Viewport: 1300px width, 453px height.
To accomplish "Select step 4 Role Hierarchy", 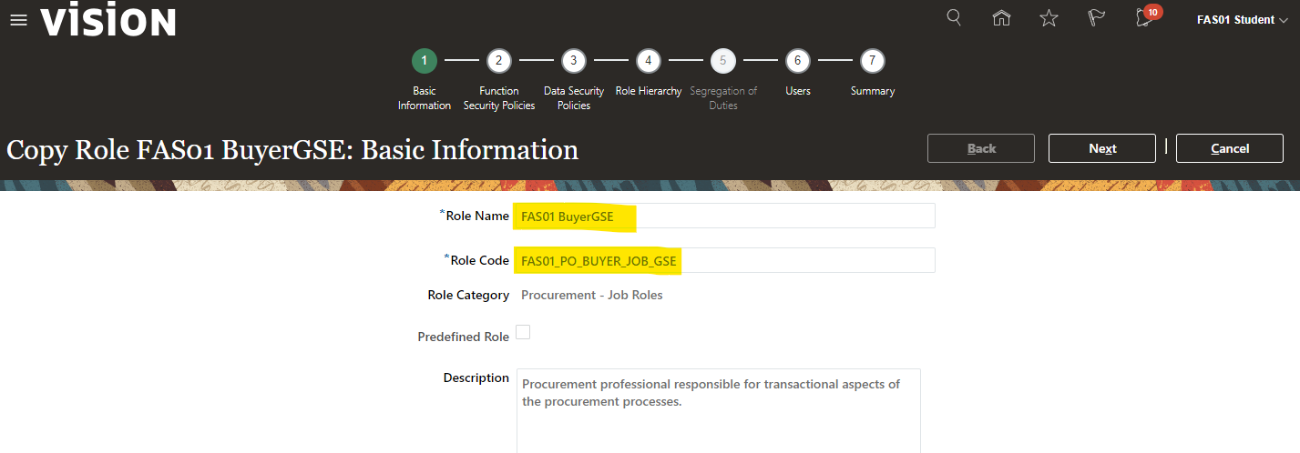I will pyautogui.click(x=648, y=61).
